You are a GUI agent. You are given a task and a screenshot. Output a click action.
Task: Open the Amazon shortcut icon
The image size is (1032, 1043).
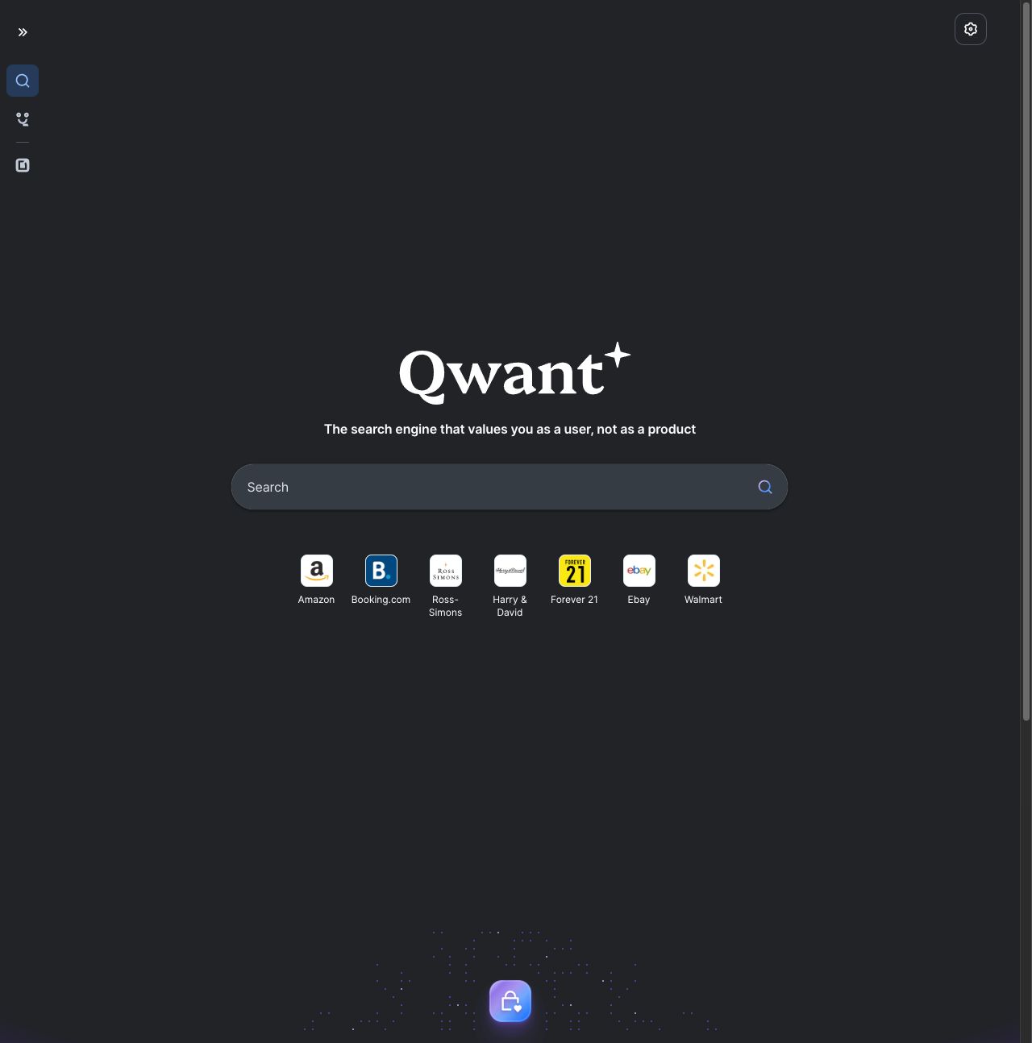coord(317,571)
